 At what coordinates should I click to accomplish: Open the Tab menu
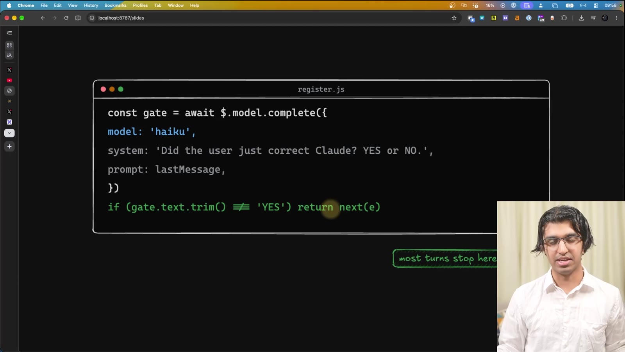tap(158, 5)
